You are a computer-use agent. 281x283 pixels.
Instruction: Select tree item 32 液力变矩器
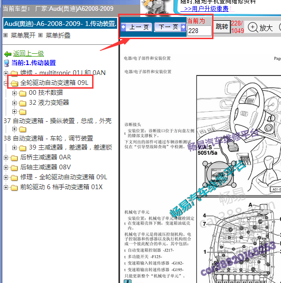pyautogui.click(x=49, y=102)
